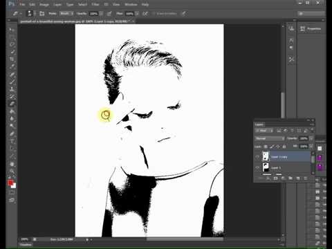Image resolution: width=332 pixels, height=249 pixels.
Task: Select the Quick Selection tool
Action: 12,52
